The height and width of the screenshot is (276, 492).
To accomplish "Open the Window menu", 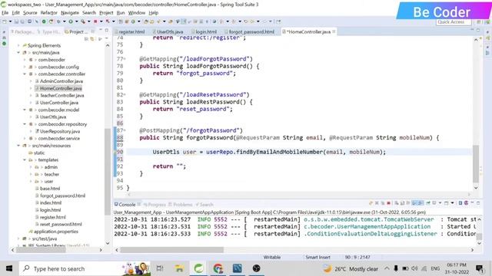I will point(137,13).
